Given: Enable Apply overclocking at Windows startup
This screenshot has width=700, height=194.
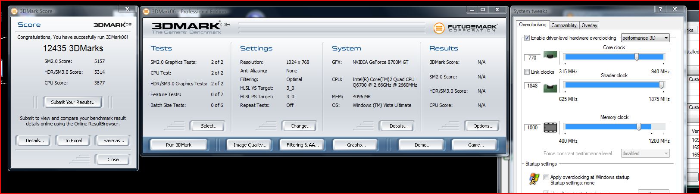Looking at the screenshot, I should (x=546, y=177).
